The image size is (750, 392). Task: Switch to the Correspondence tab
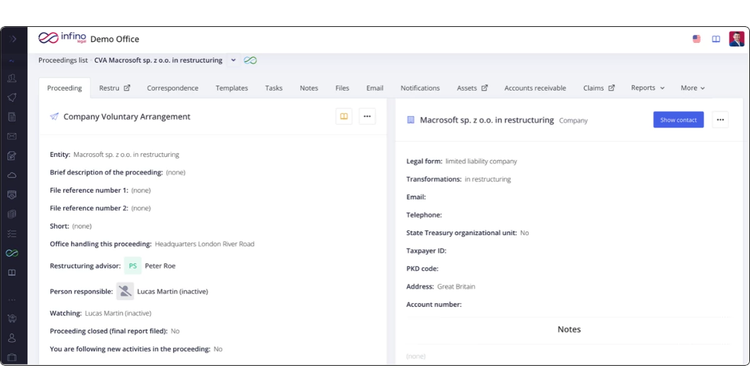(172, 88)
